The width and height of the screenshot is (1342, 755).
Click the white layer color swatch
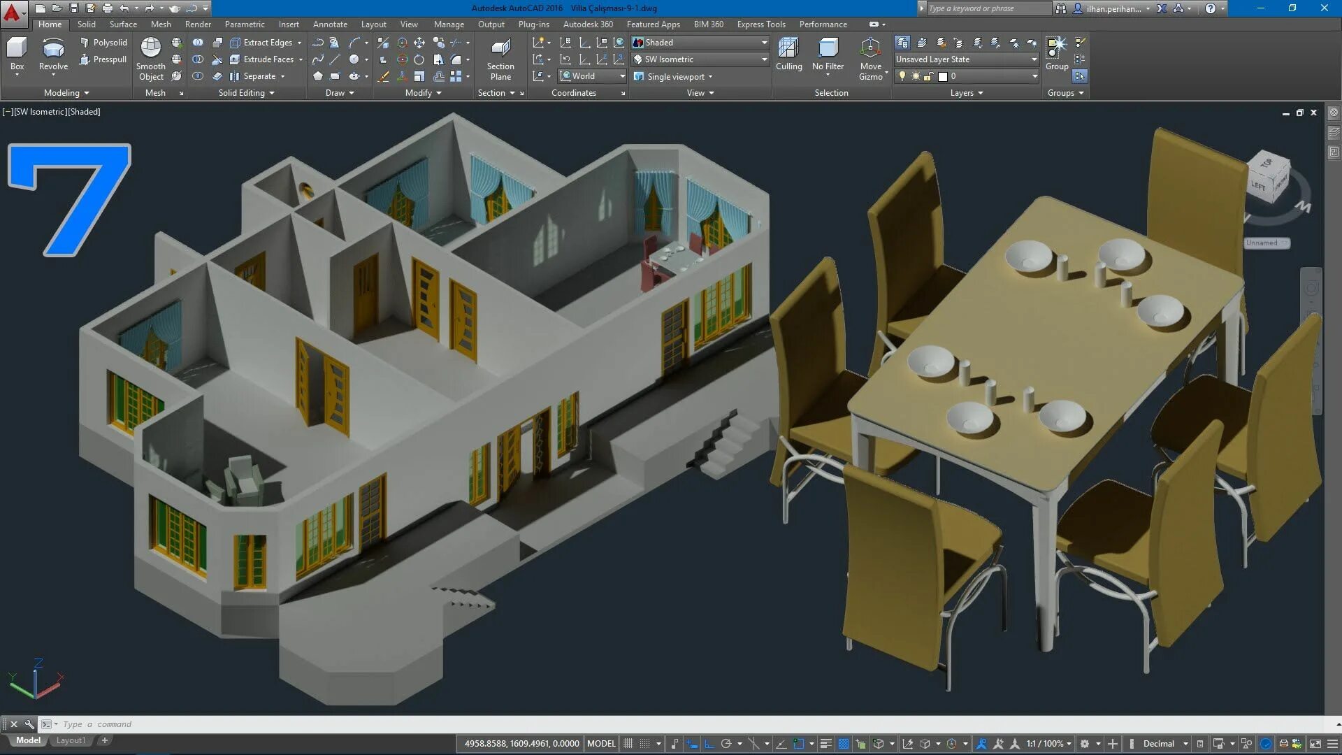(x=942, y=76)
